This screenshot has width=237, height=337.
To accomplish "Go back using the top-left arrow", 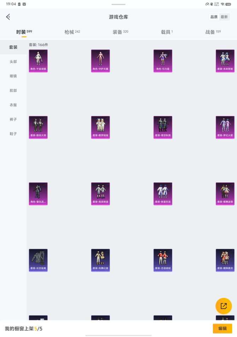I will click(8, 17).
